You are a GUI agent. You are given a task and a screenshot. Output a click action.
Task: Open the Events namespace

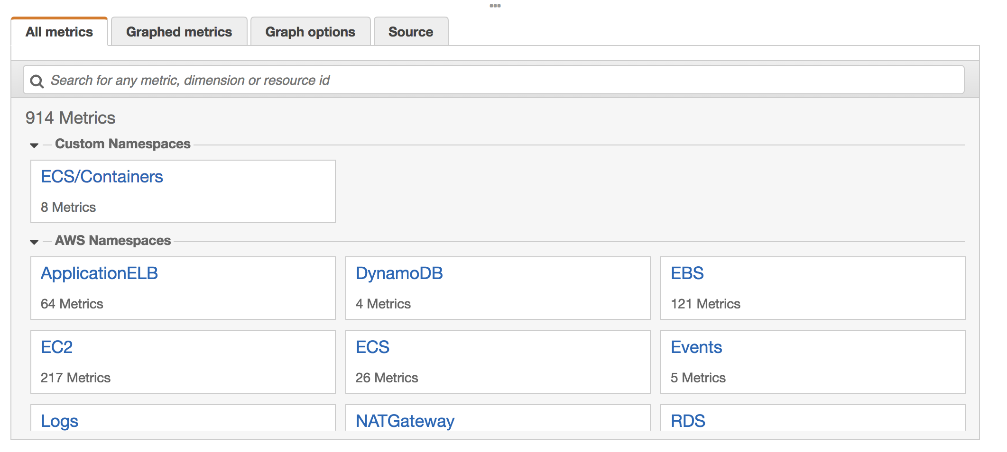pyautogui.click(x=696, y=347)
